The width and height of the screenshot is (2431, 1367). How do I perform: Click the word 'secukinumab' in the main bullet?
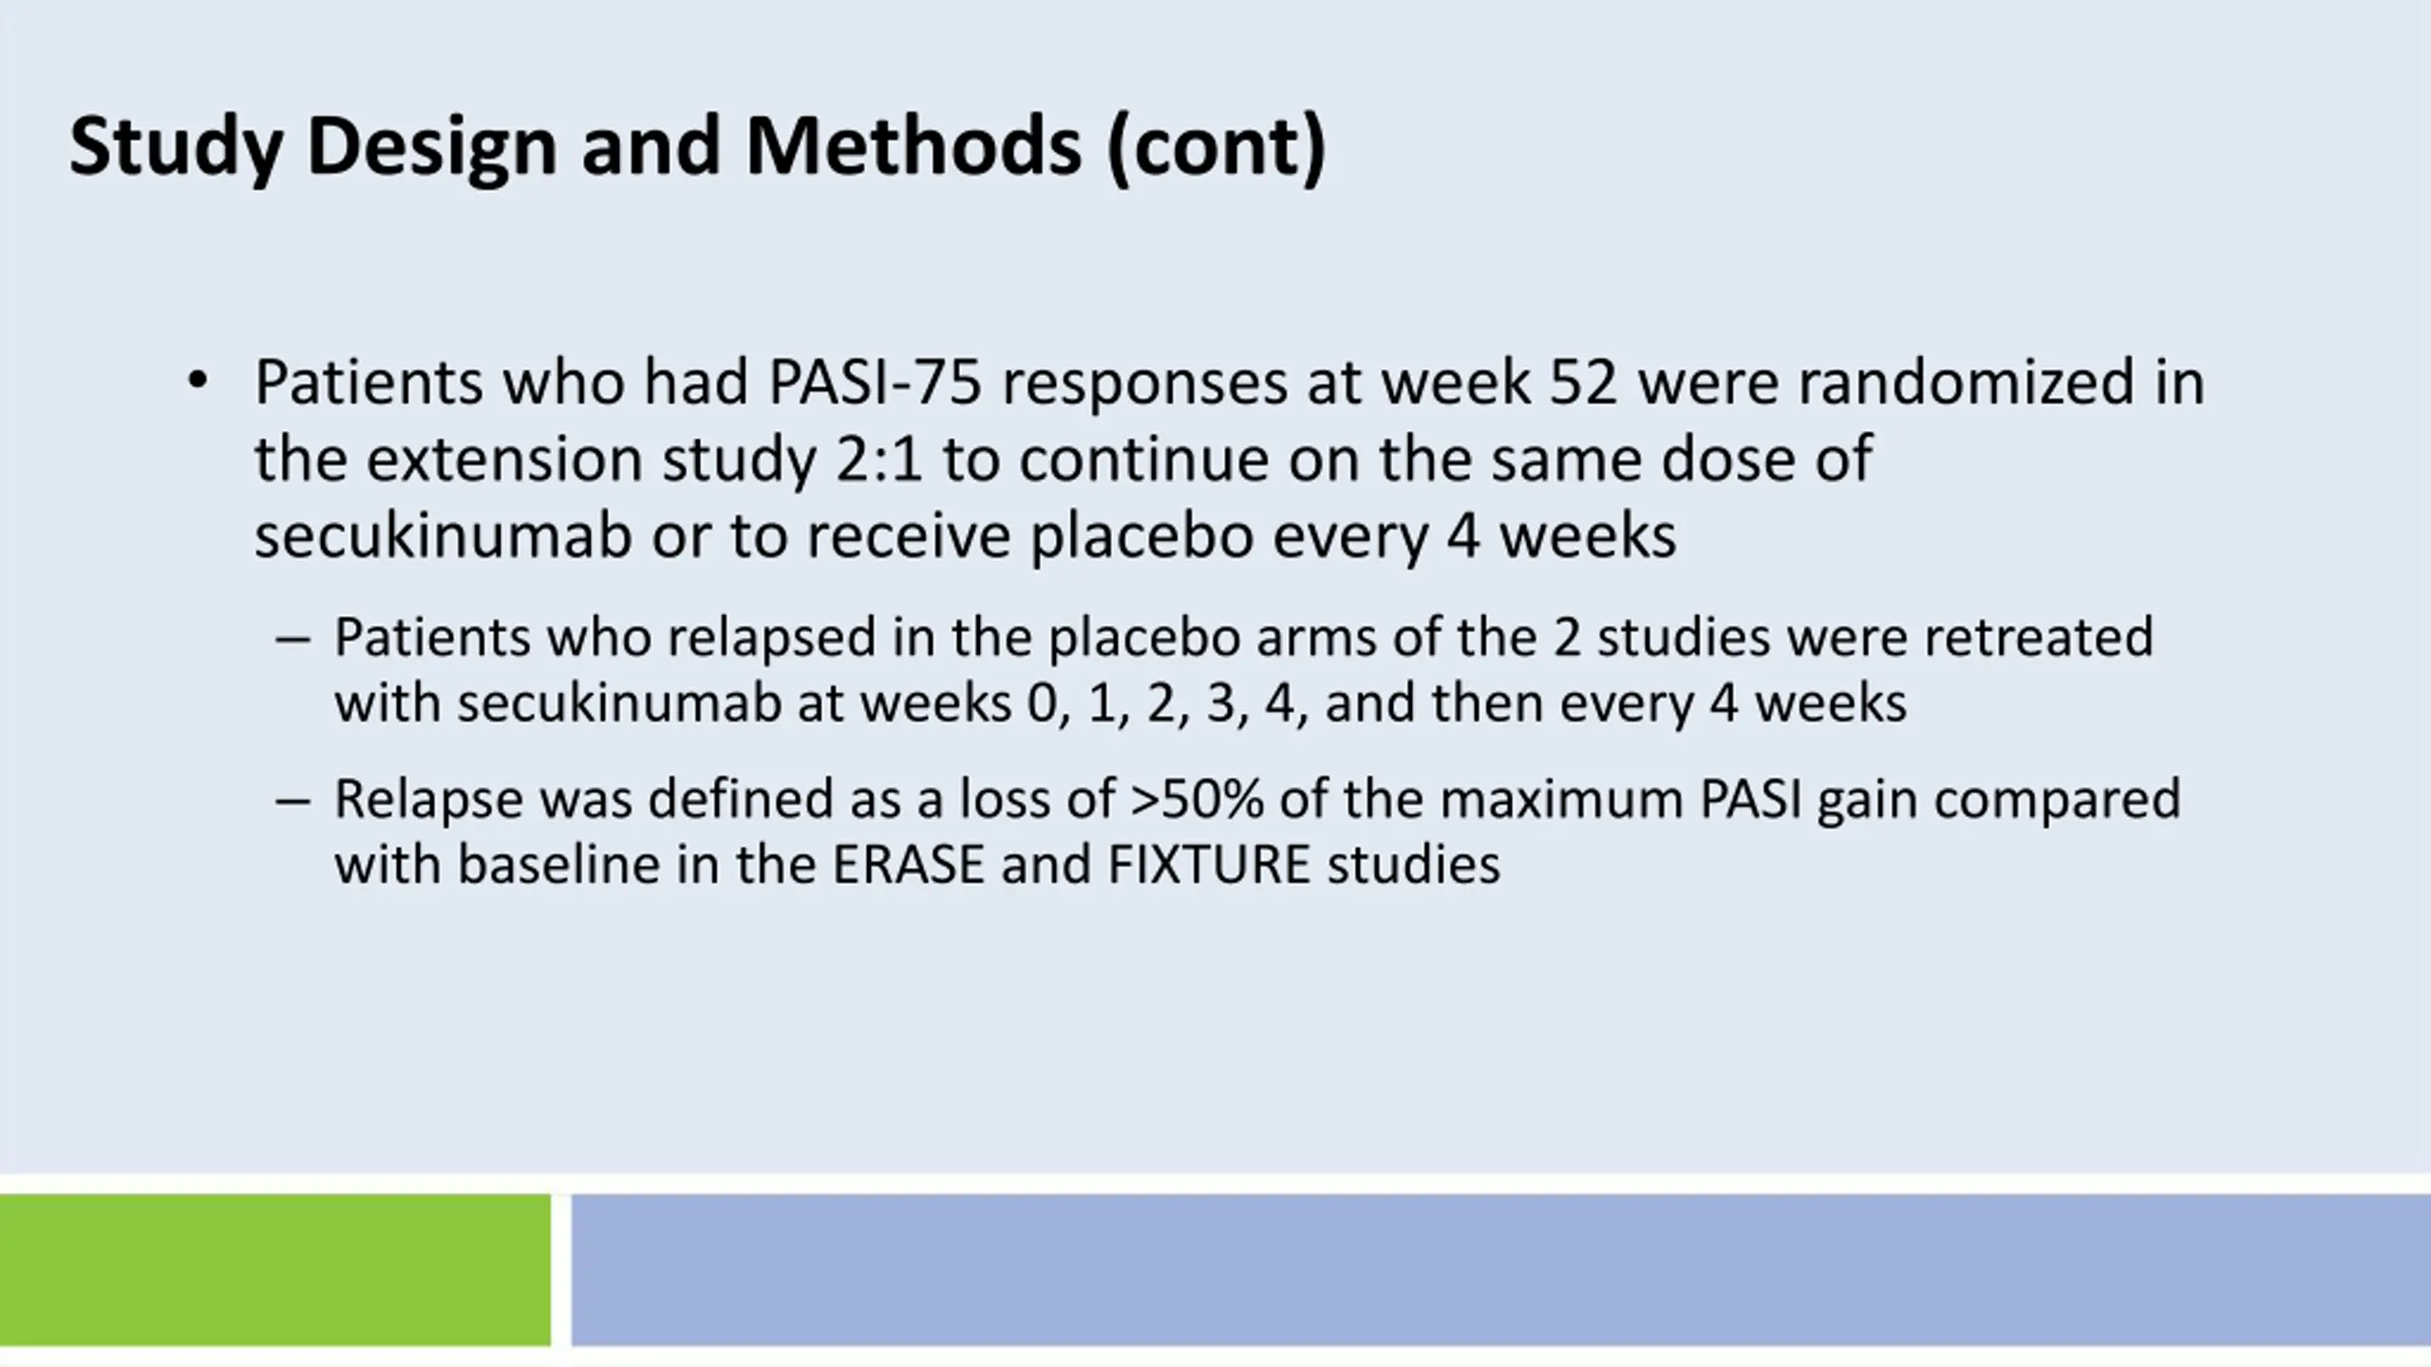click(443, 536)
